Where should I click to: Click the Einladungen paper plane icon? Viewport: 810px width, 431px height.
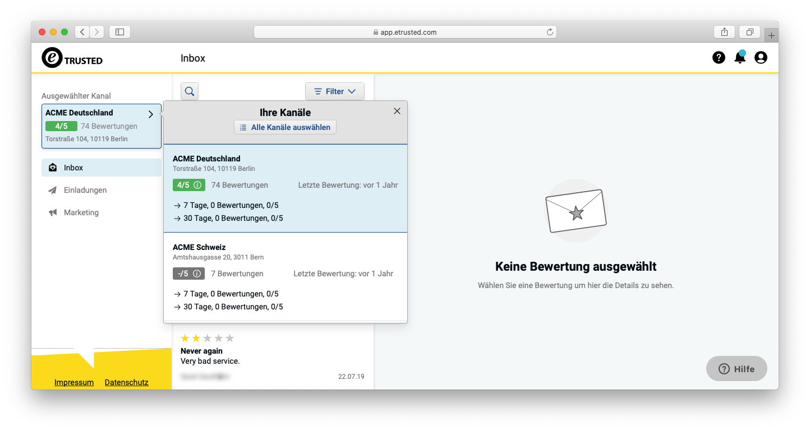tap(53, 190)
